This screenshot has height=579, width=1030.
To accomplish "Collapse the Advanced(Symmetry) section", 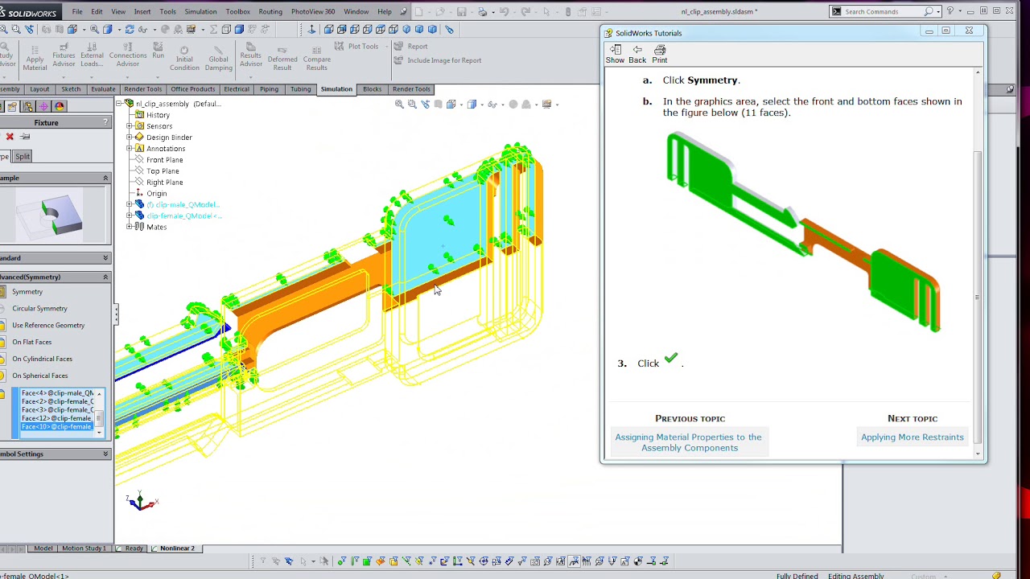I will [x=105, y=277].
